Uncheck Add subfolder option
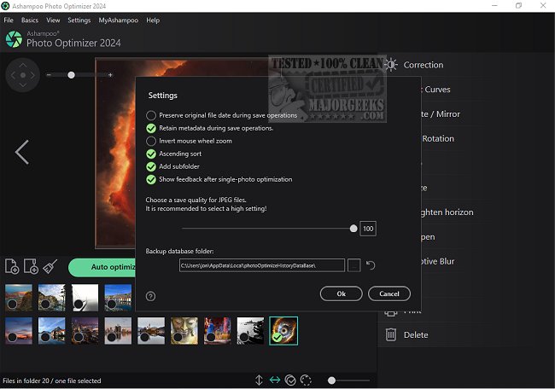This screenshot has height=389, width=555. 151,166
